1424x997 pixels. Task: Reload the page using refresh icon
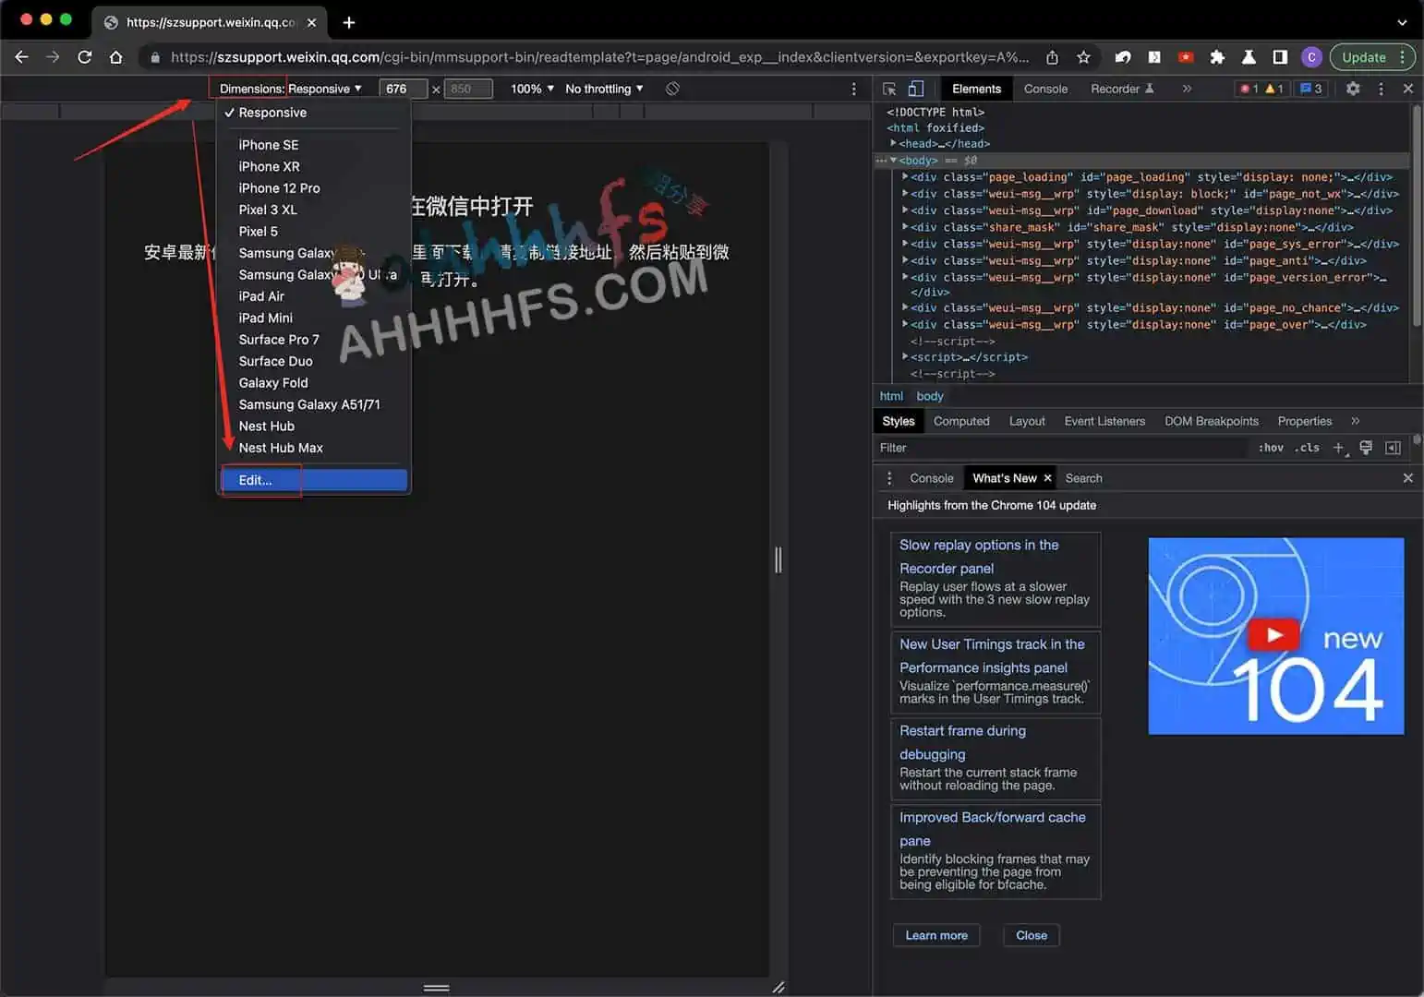(x=85, y=57)
